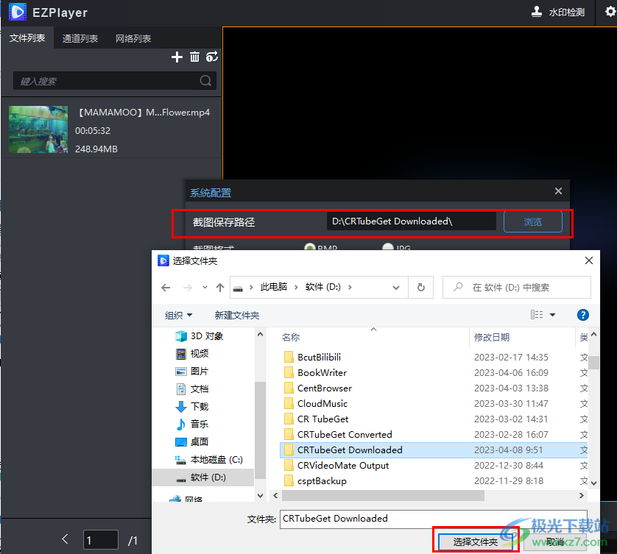
Task: Expand chevron after 软件 (D:) in breadcrumb
Action: pyautogui.click(x=350, y=287)
